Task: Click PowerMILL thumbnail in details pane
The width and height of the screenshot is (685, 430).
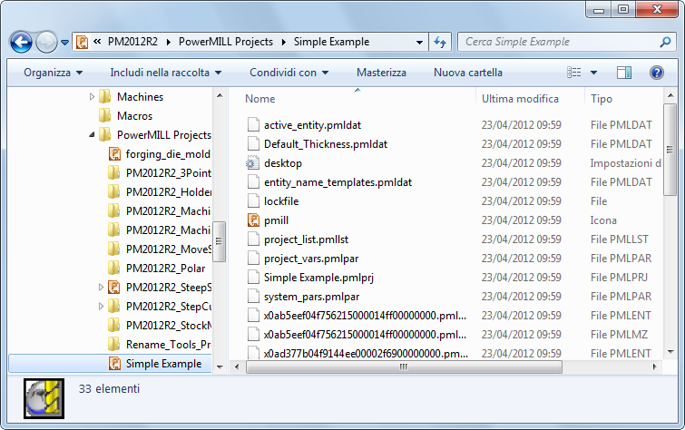Action: (x=44, y=398)
